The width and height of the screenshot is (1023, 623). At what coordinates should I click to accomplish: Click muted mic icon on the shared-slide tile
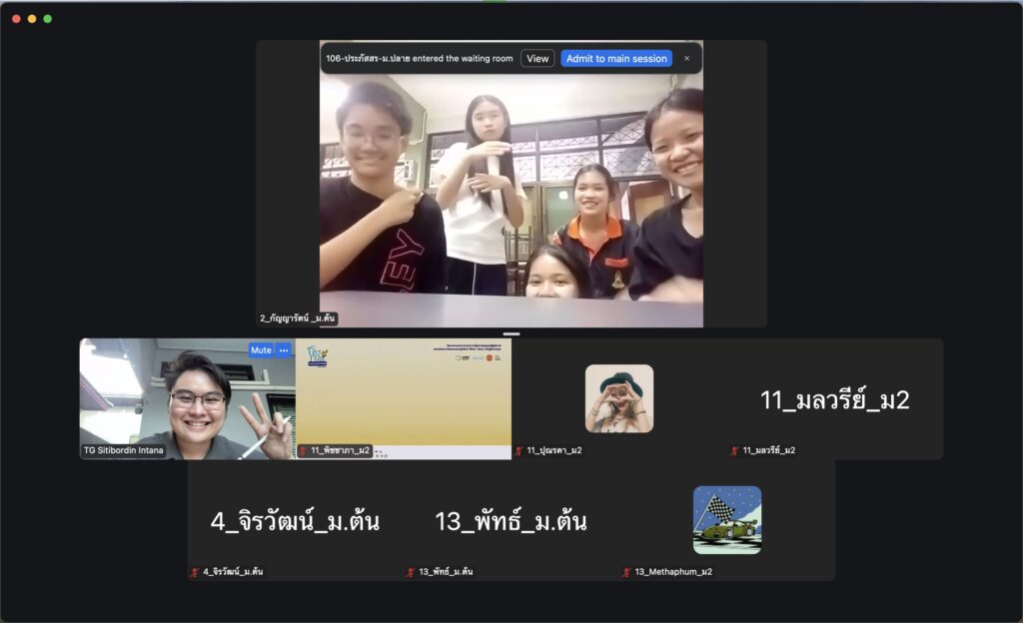point(304,451)
